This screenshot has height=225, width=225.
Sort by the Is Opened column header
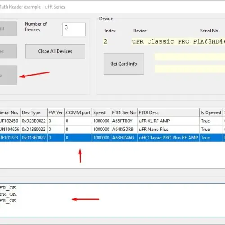[211, 112]
